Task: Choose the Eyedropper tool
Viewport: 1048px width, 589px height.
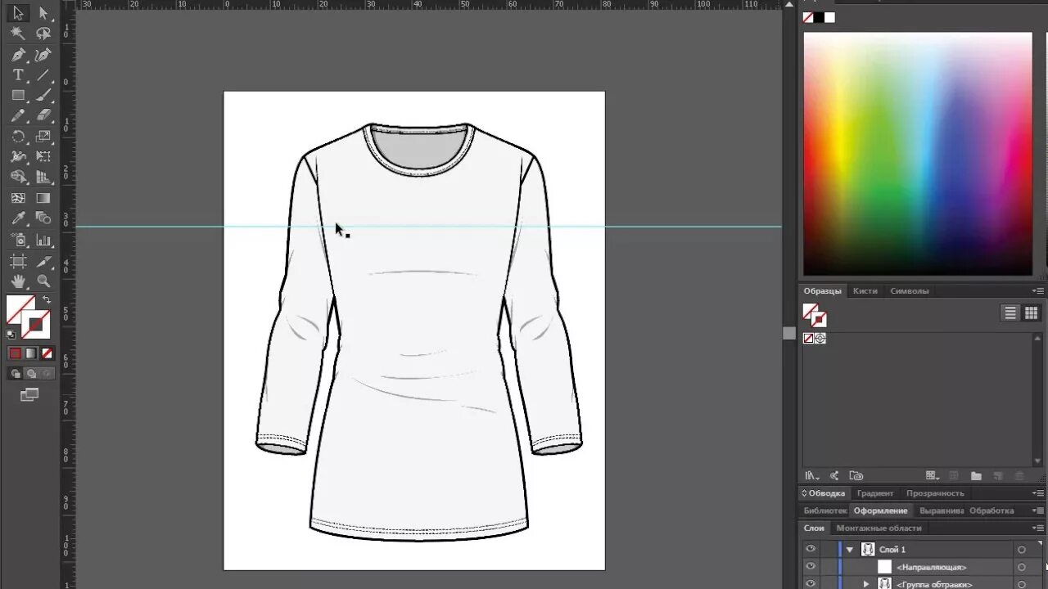Action: 18,218
